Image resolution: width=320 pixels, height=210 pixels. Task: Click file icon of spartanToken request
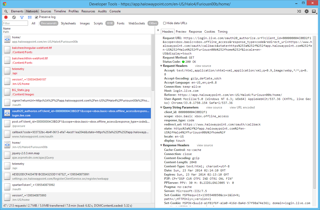tap(7, 187)
